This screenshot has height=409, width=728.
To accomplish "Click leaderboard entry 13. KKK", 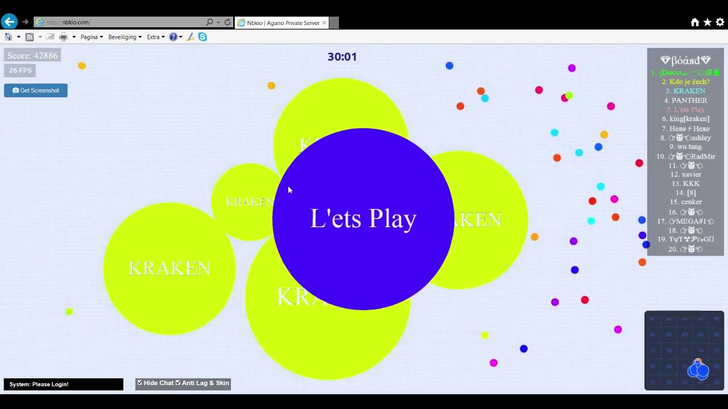I will pos(685,183).
